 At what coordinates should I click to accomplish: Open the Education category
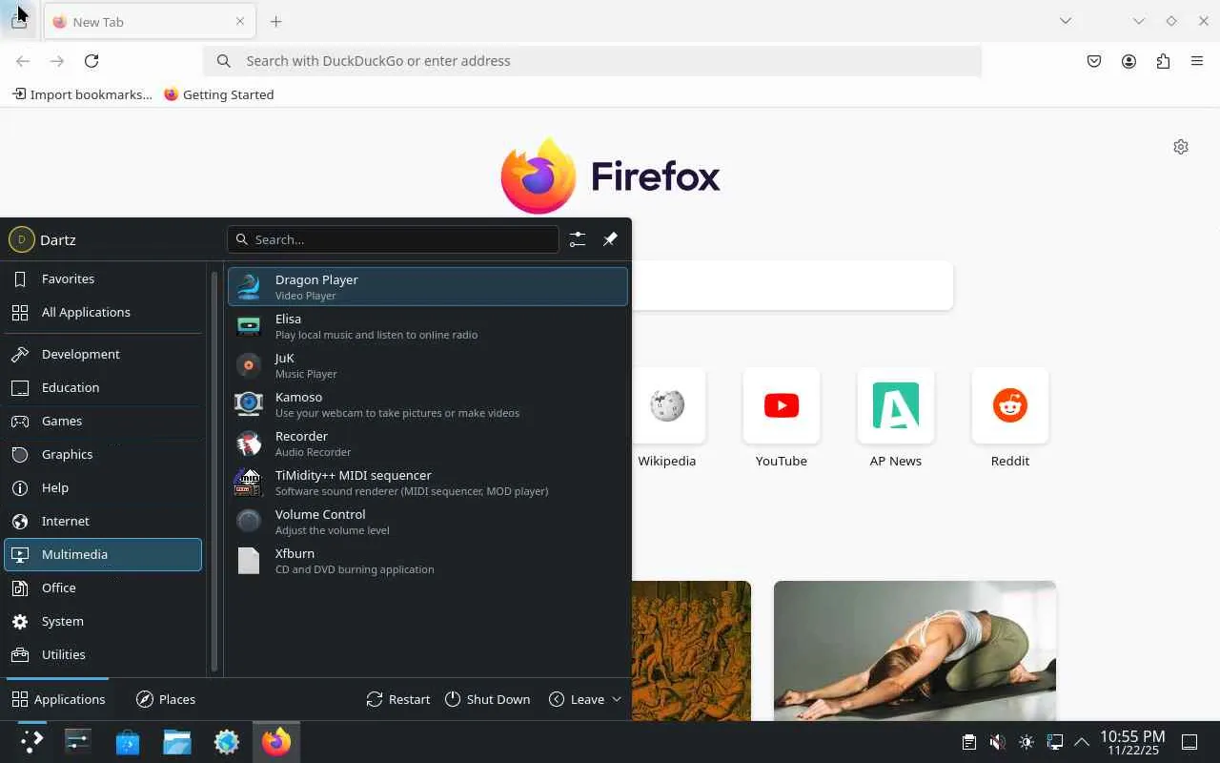(x=103, y=387)
